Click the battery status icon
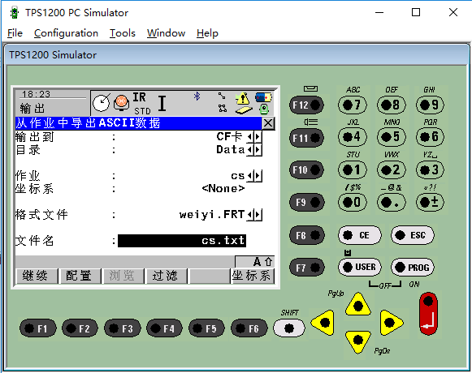This screenshot has height=373, width=472. [x=263, y=97]
